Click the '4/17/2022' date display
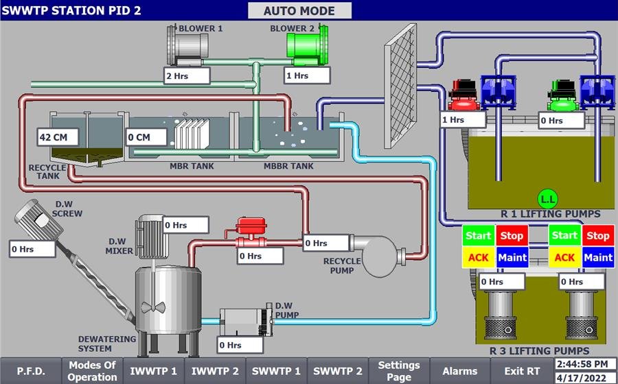 coord(585,377)
